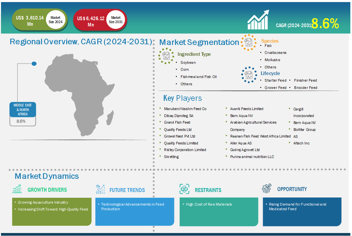Click Growel feed Pvt Ltd

(x=179, y=136)
